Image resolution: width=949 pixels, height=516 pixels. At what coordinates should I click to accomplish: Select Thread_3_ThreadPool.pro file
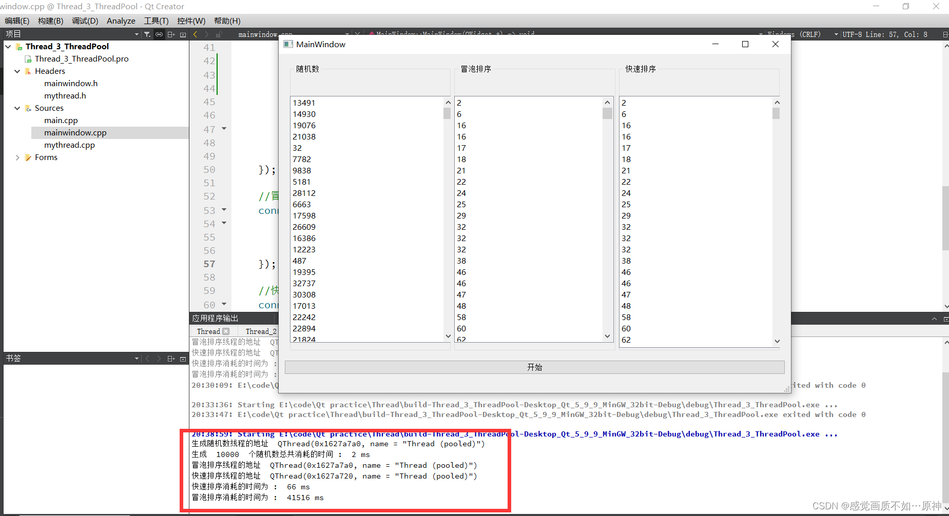(x=82, y=59)
